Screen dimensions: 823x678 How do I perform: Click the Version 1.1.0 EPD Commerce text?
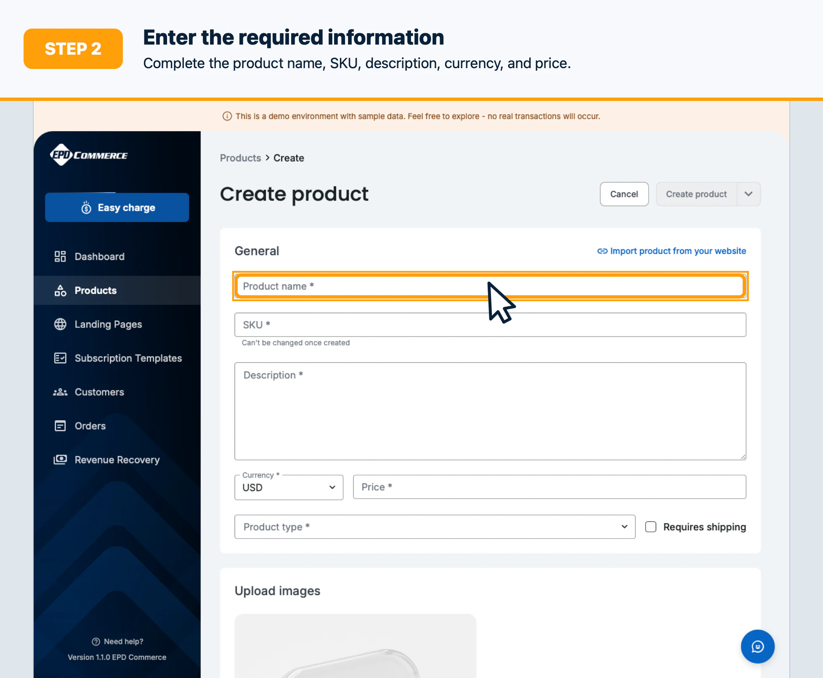click(x=117, y=657)
